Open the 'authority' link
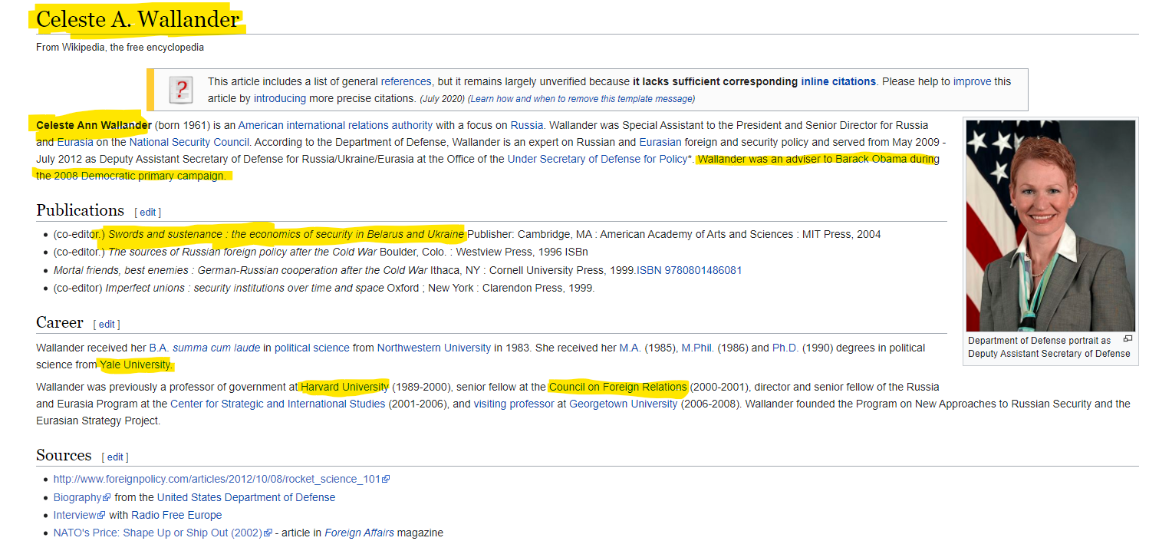 click(x=413, y=125)
